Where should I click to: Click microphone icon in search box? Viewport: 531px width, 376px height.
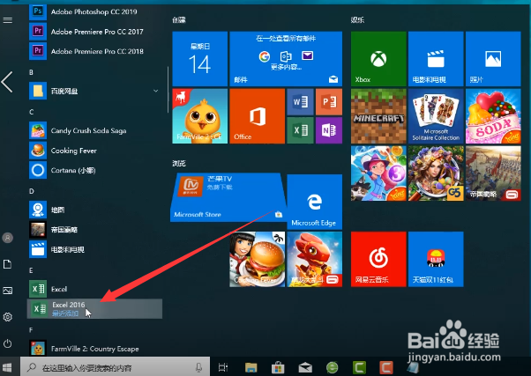[199, 367]
